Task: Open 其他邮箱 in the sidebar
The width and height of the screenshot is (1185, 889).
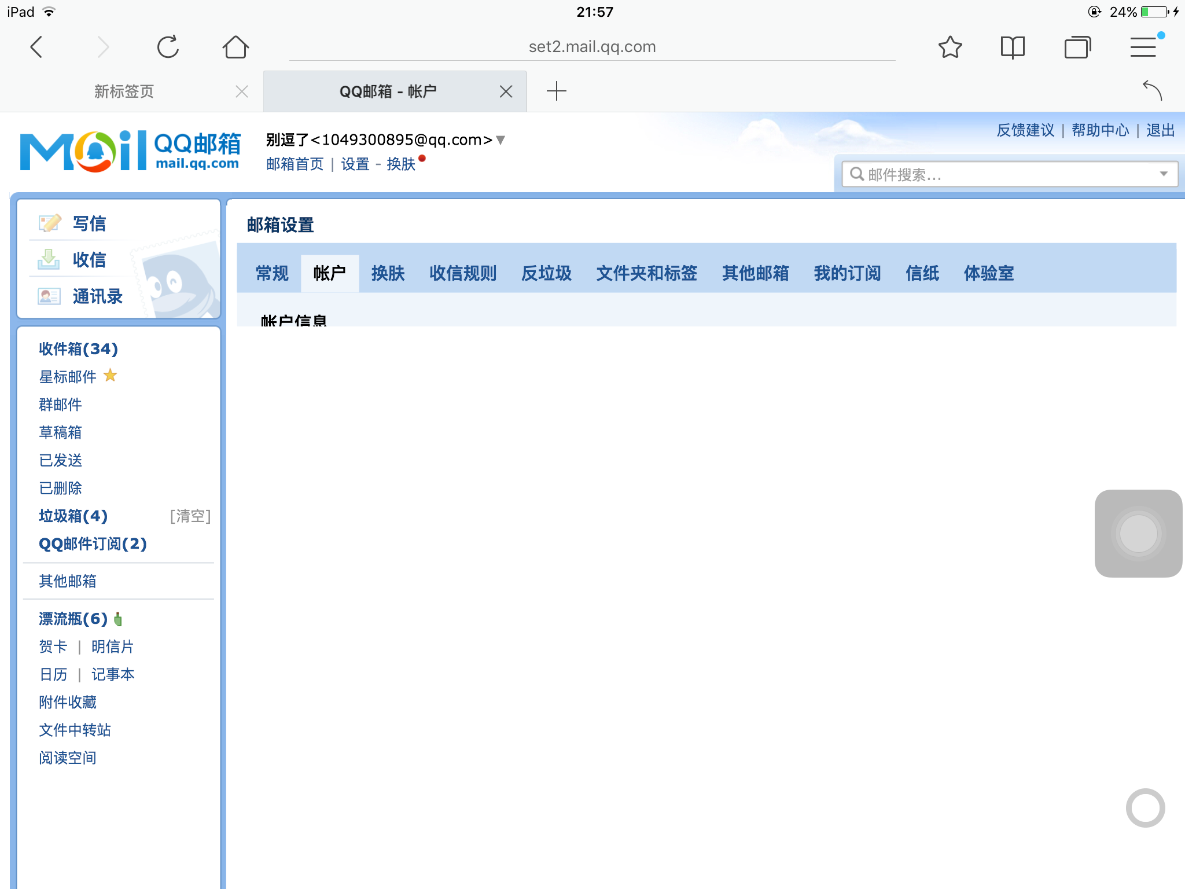Action: coord(67,581)
